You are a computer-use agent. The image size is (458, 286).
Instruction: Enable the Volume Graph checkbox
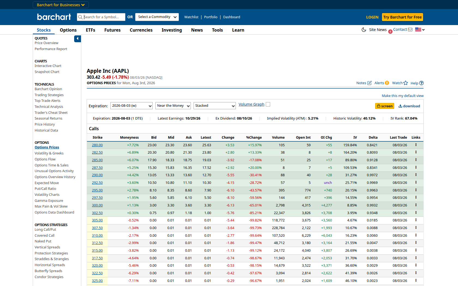tap(268, 104)
